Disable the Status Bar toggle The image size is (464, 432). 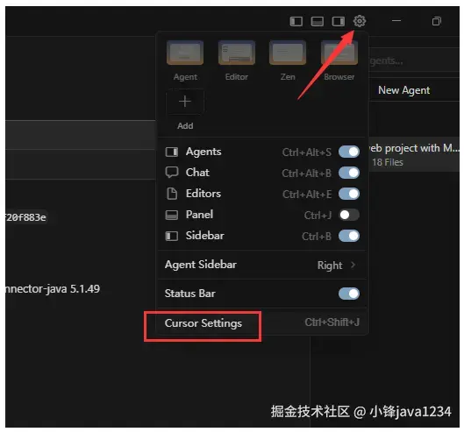click(x=349, y=294)
